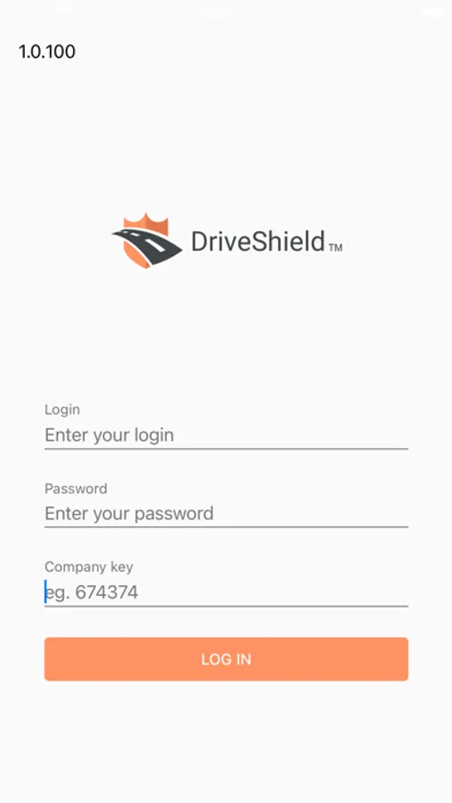
Task: Tap the dark road graphic in the logo
Action: (x=147, y=244)
